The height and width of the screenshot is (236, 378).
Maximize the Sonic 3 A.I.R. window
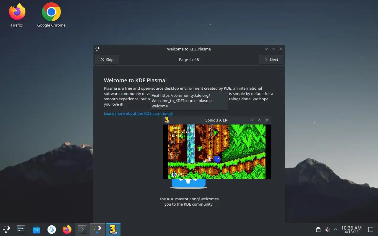260,120
